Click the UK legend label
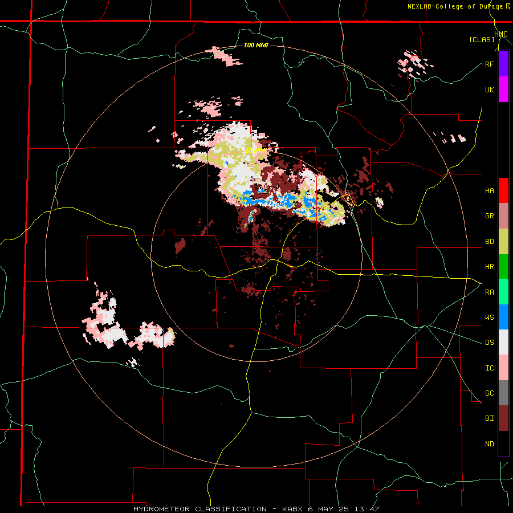Viewport: 513px width, 513px height. coord(489,89)
